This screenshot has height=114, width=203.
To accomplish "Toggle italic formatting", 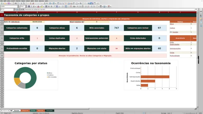I will (x=31, y=6).
